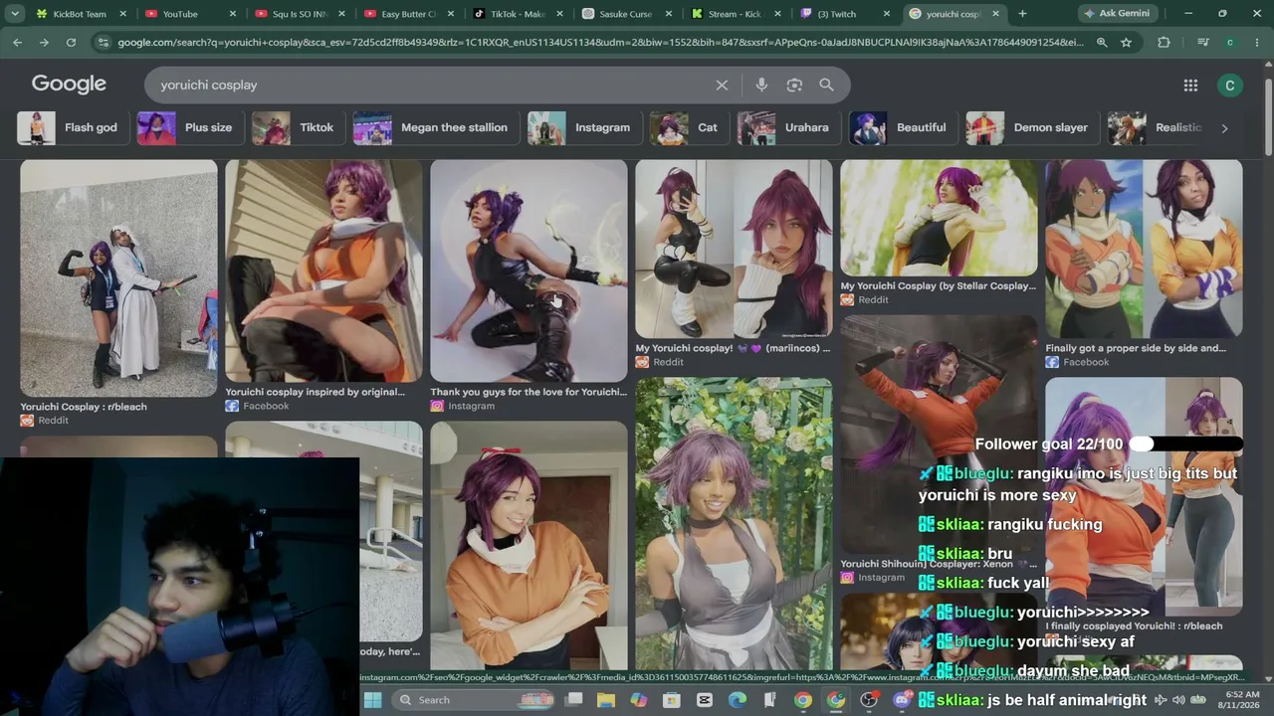Switch to the KickBot Team tab
Screen dimensions: 1274x716
(78, 14)
